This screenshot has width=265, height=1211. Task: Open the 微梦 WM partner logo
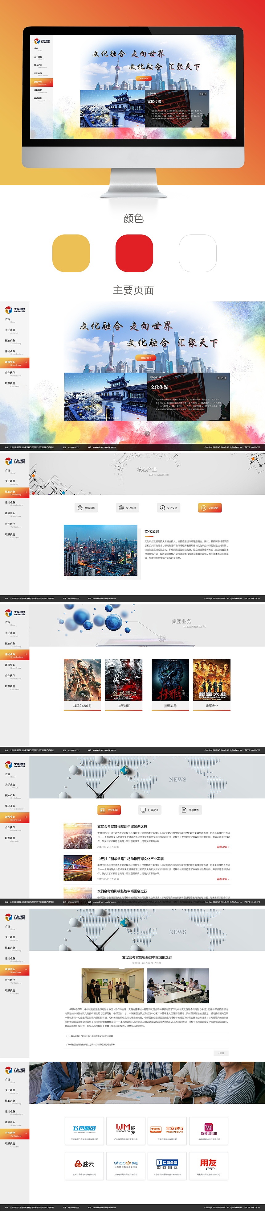click(126, 1129)
